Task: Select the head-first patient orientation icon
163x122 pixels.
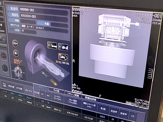Action: [x=63, y=47]
